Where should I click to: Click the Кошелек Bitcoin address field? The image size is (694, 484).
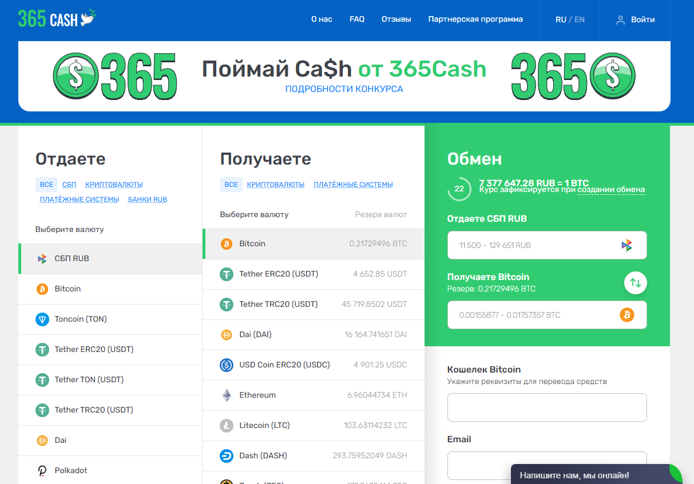(547, 407)
